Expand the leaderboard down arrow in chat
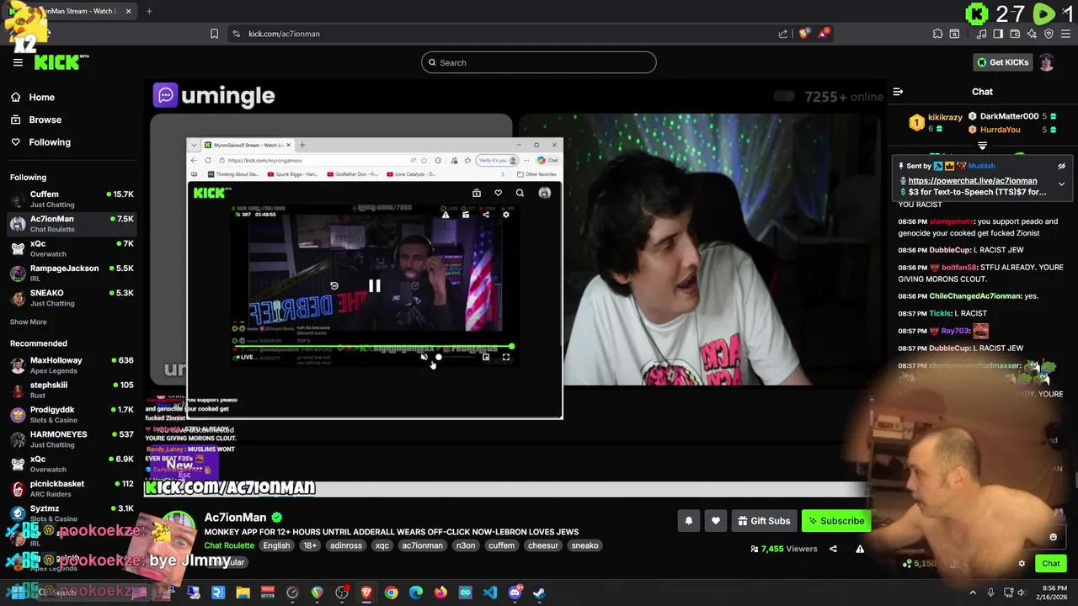Viewport: 1078px width, 606px height. (x=982, y=146)
